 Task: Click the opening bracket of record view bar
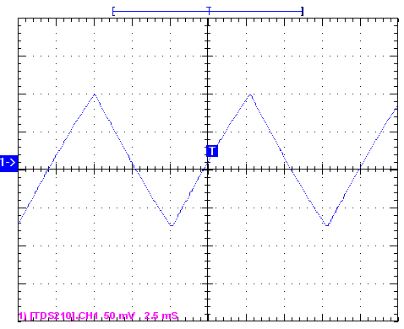[113, 12]
